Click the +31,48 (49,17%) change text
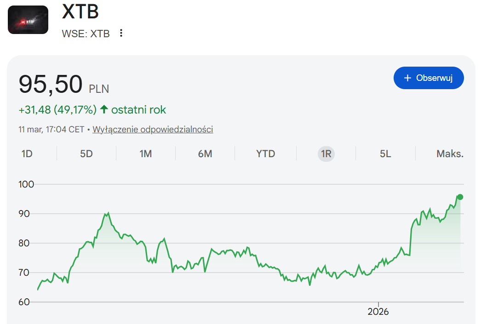 [x=57, y=110]
